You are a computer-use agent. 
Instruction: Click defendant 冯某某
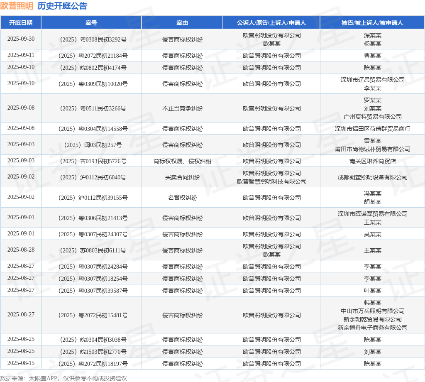coord(372,193)
